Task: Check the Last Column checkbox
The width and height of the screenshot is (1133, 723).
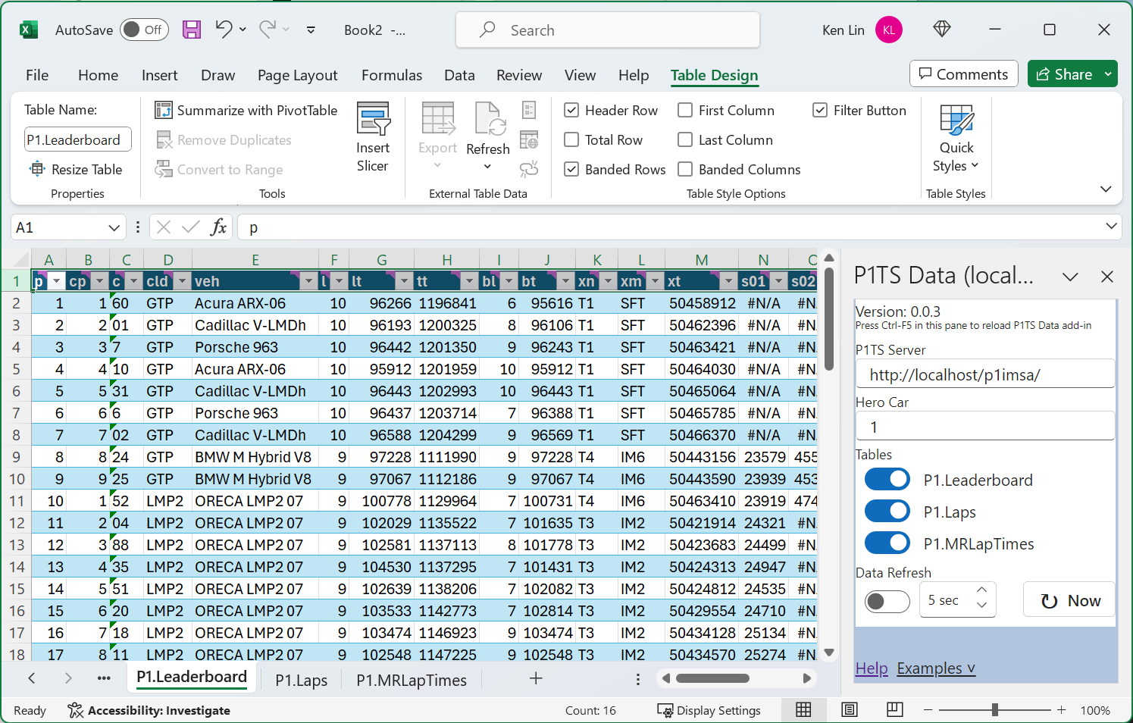Action: [x=685, y=139]
